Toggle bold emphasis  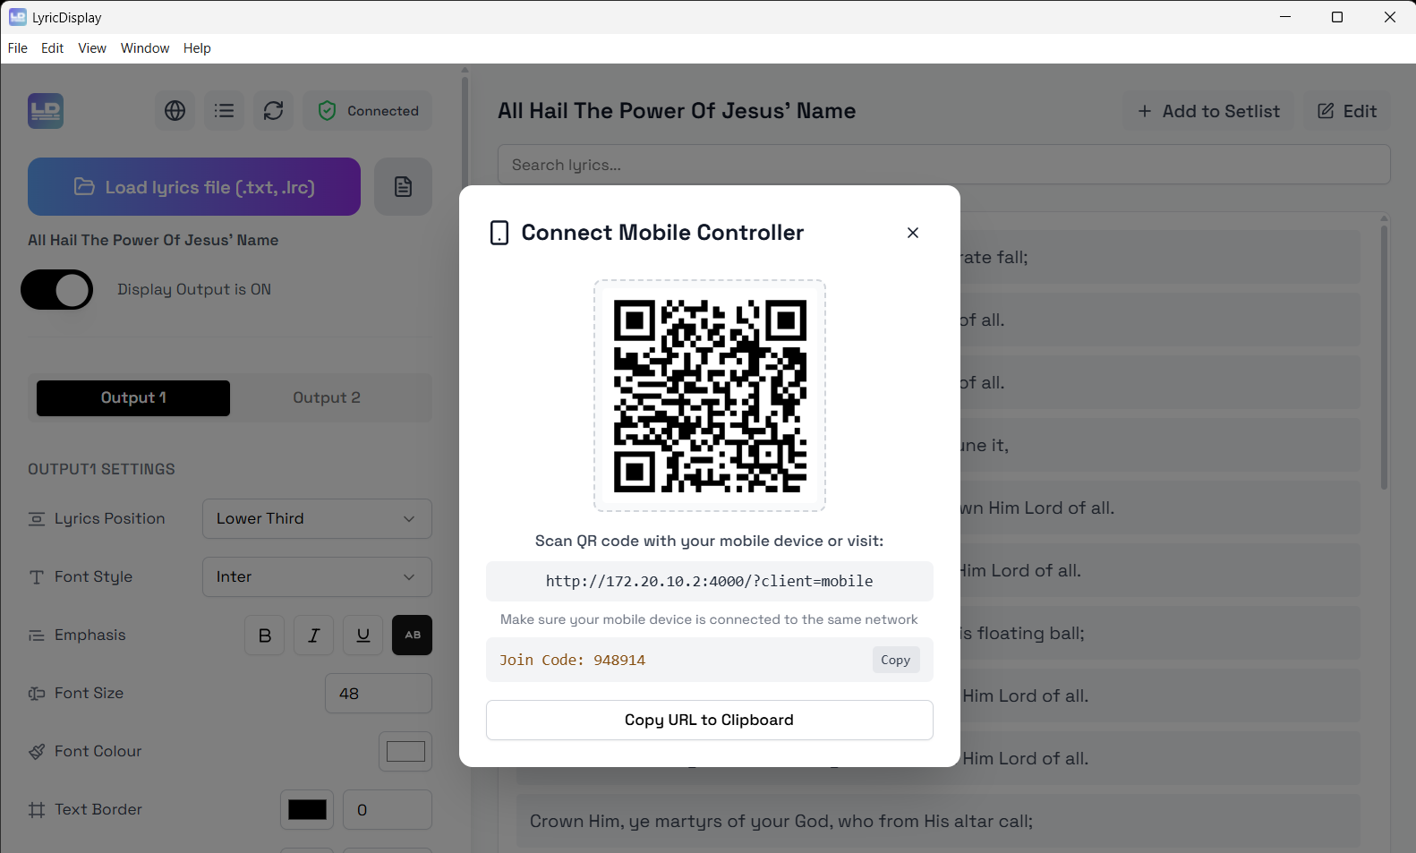(265, 635)
